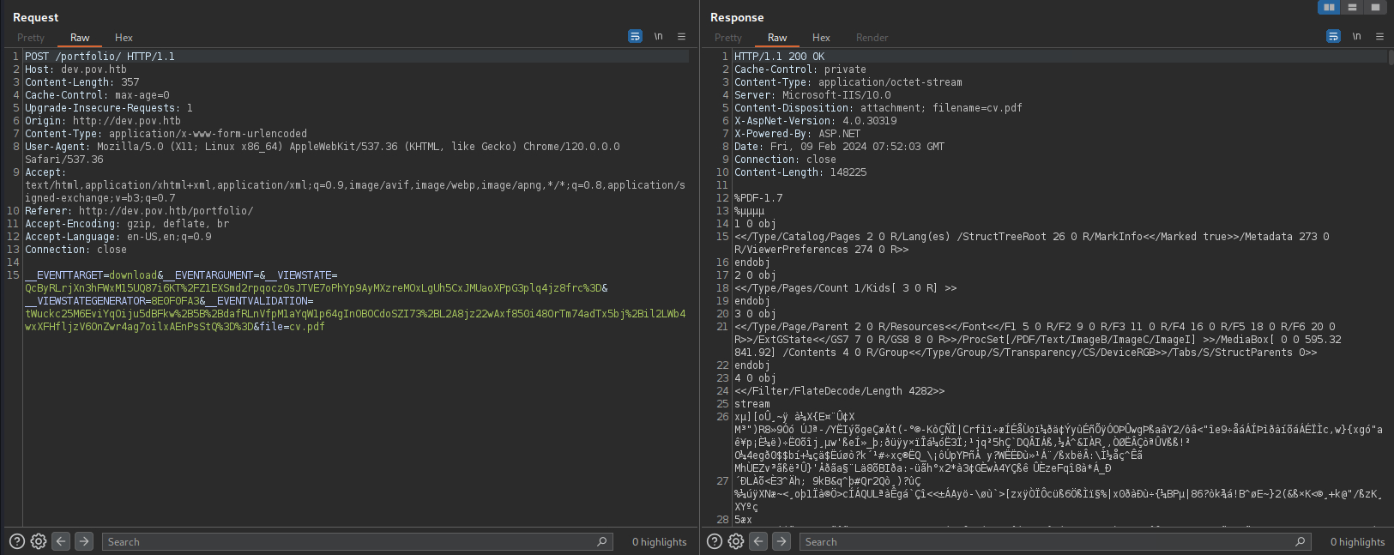The height and width of the screenshot is (555, 1394).
Task: Click the request Content-Type urlencoded header
Action: tap(166, 134)
